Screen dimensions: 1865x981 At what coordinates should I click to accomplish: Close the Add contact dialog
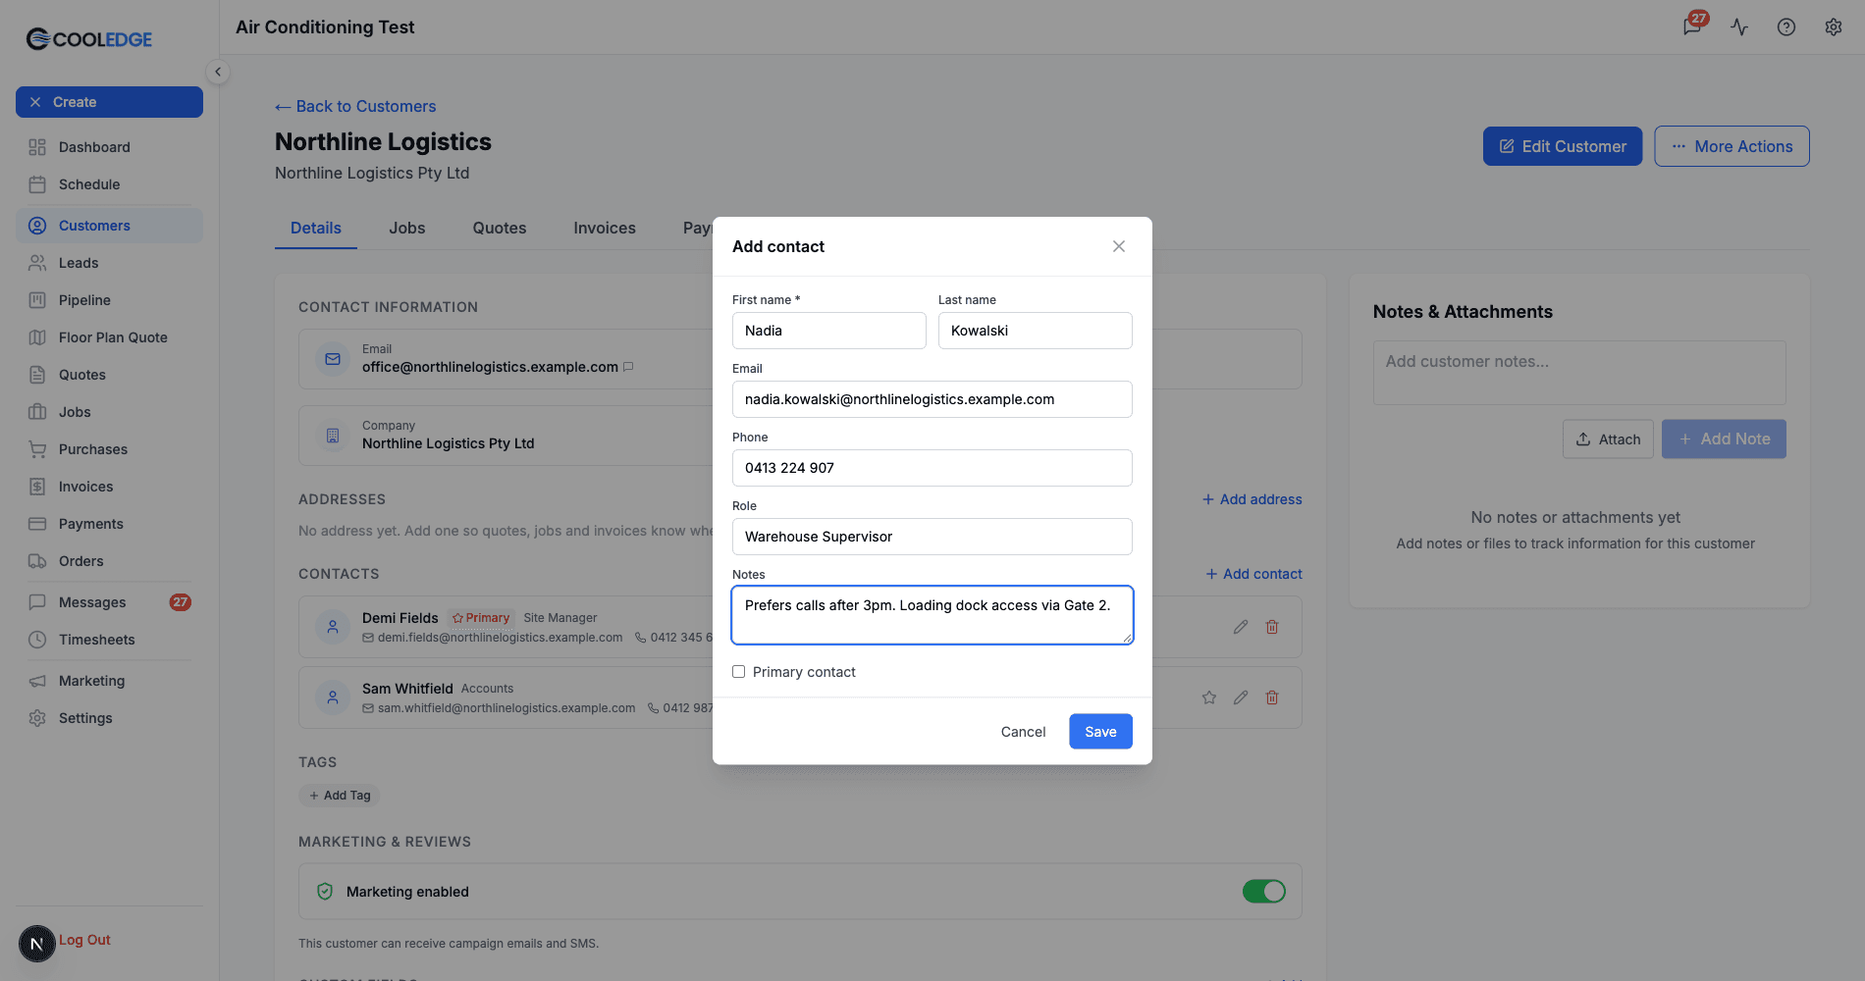click(1119, 246)
